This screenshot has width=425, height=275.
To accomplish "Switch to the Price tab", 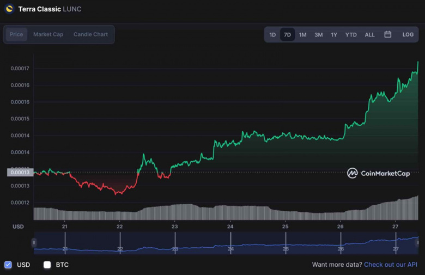I will (x=16, y=34).
